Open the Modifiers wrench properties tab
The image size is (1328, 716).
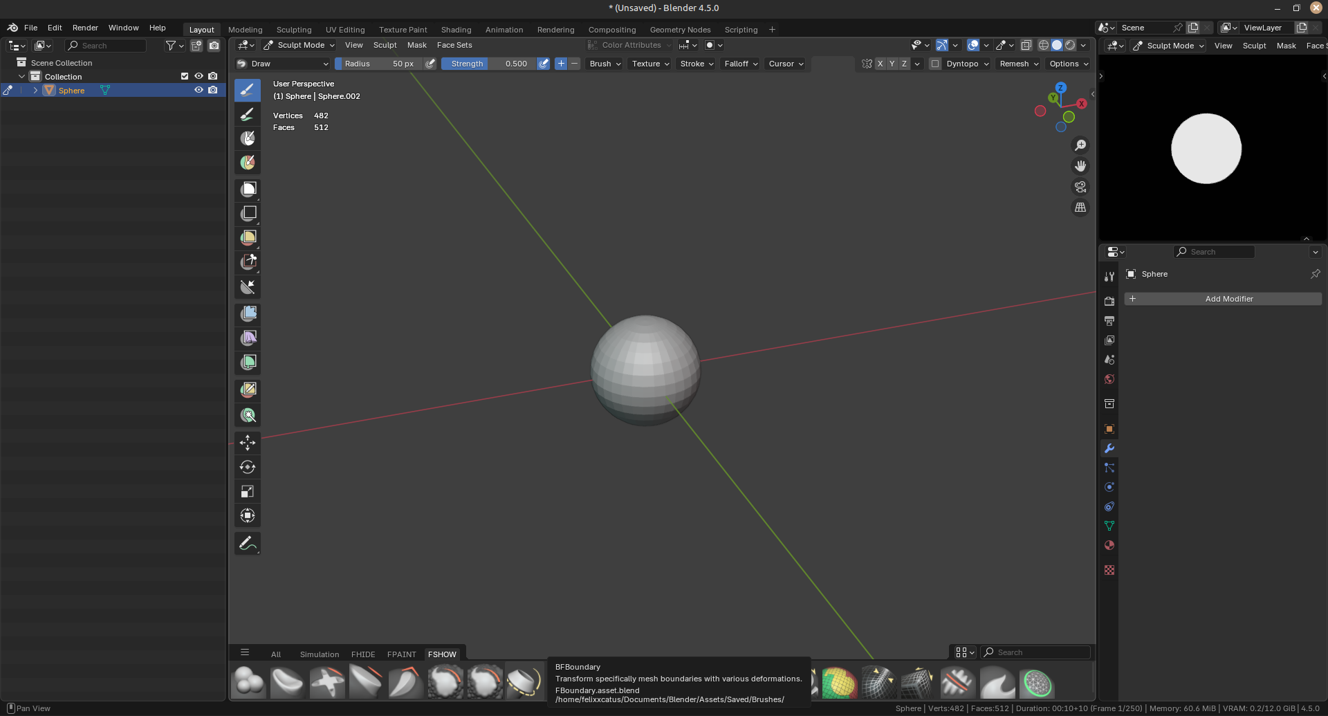(1109, 448)
